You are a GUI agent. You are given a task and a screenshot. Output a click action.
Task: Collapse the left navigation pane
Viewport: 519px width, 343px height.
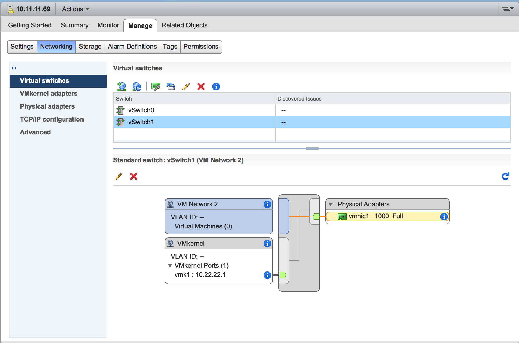coord(14,68)
